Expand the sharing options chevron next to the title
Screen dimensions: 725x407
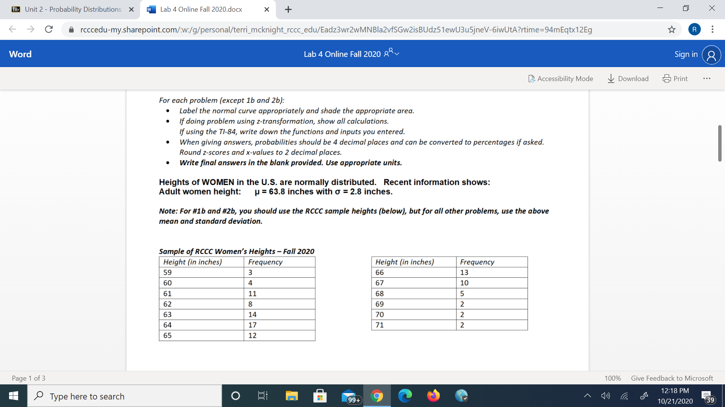point(397,54)
